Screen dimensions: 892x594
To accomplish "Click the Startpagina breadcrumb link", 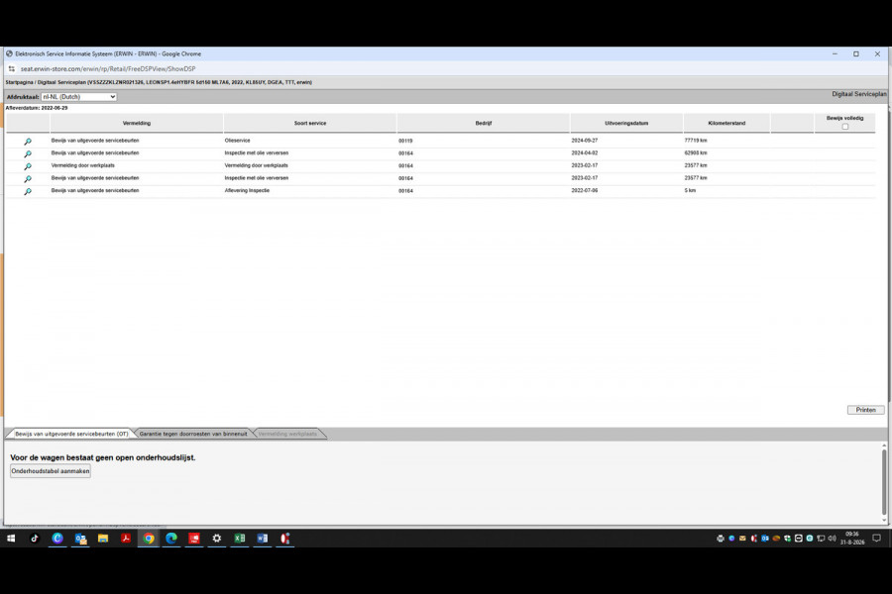I will (20, 82).
